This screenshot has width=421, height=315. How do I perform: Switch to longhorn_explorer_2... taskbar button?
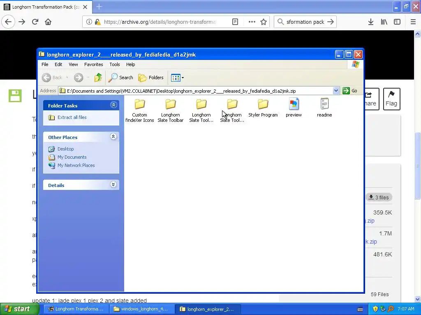coord(208,309)
